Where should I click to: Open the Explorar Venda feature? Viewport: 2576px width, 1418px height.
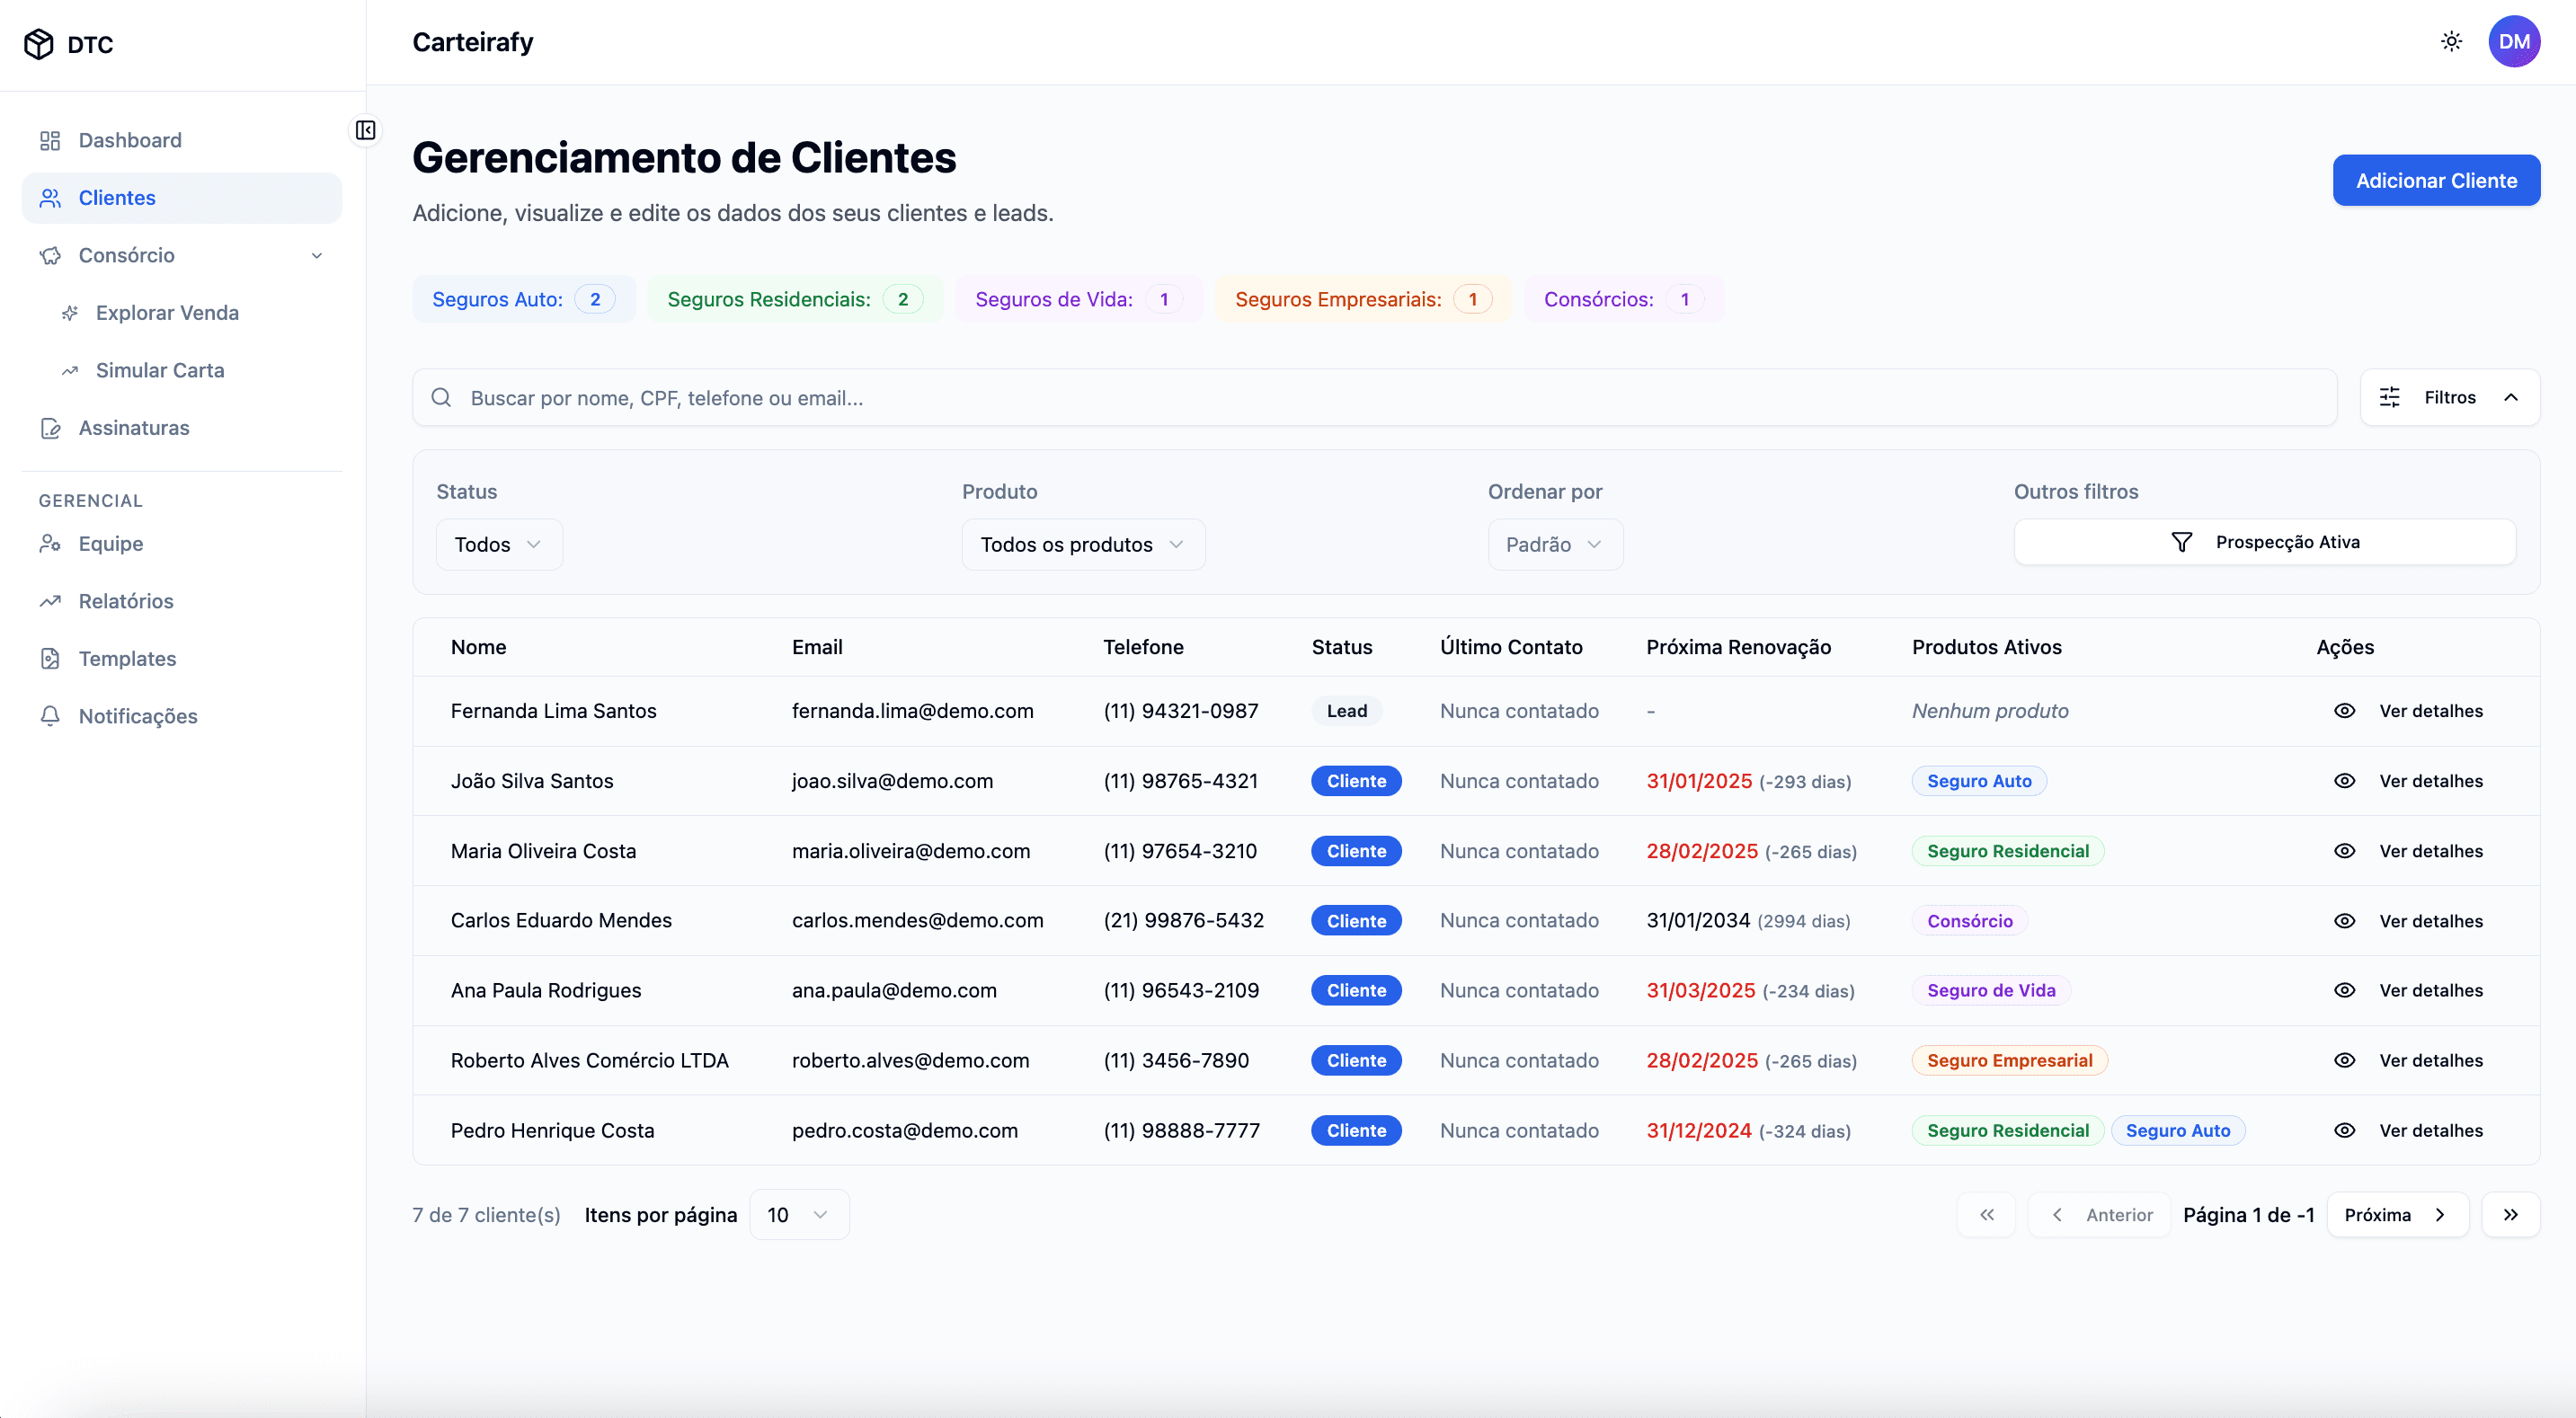click(x=167, y=312)
